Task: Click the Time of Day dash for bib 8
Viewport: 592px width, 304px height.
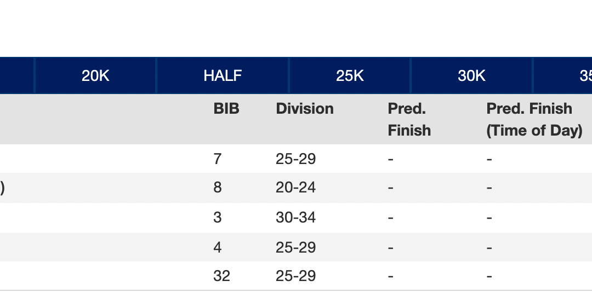Action: (x=489, y=188)
